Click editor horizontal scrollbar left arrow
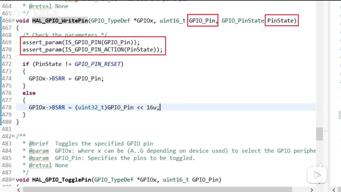 pos(19,190)
